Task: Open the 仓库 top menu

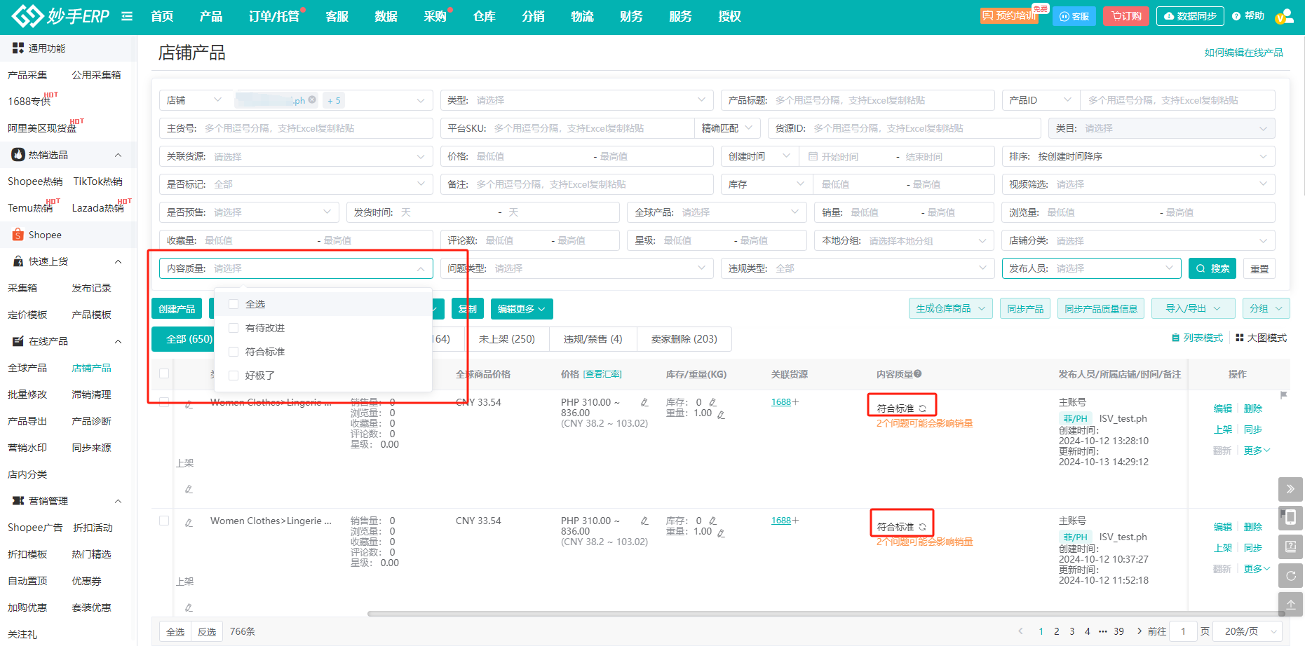Action: 484,16
